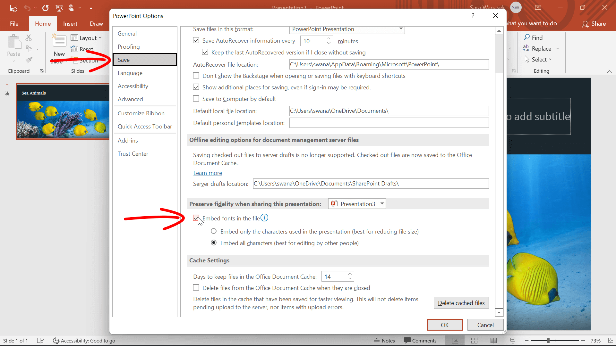Image resolution: width=616 pixels, height=346 pixels.
Task: Toggle the Embed fonts in the file checkbox
Action: 196,218
